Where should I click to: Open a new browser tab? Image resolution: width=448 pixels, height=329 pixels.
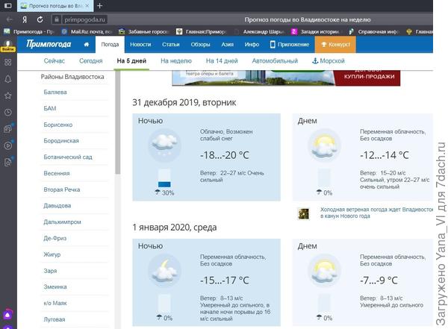99,5
